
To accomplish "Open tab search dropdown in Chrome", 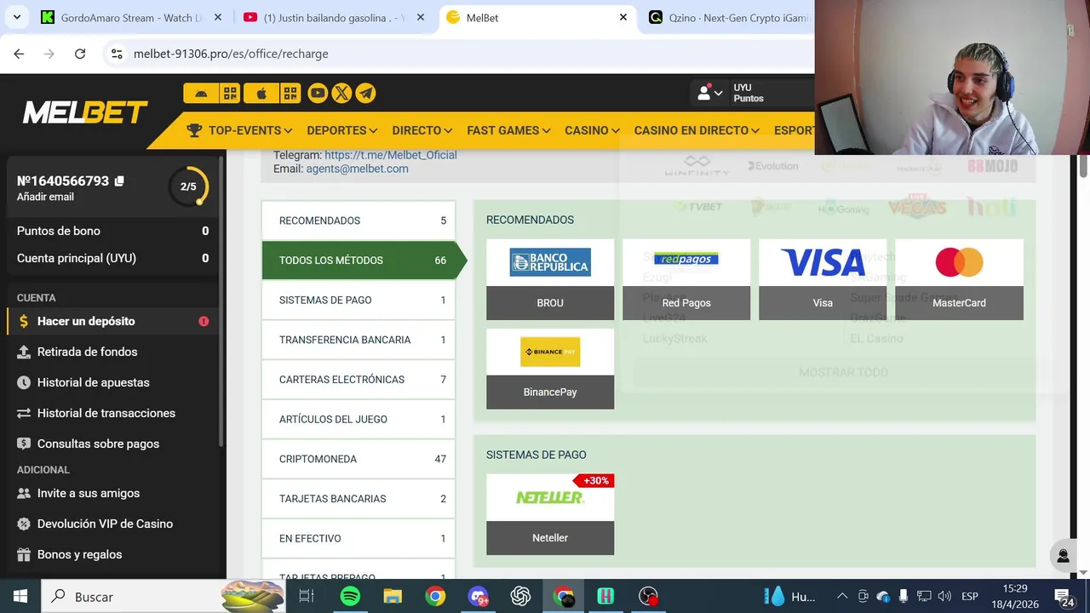I will [x=16, y=17].
